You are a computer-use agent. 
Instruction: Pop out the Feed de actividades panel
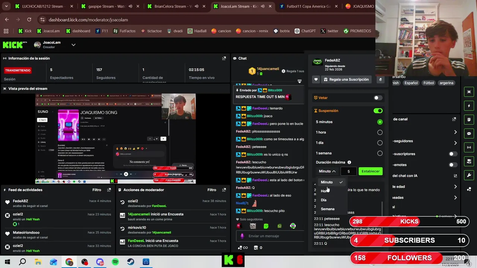coord(109,190)
